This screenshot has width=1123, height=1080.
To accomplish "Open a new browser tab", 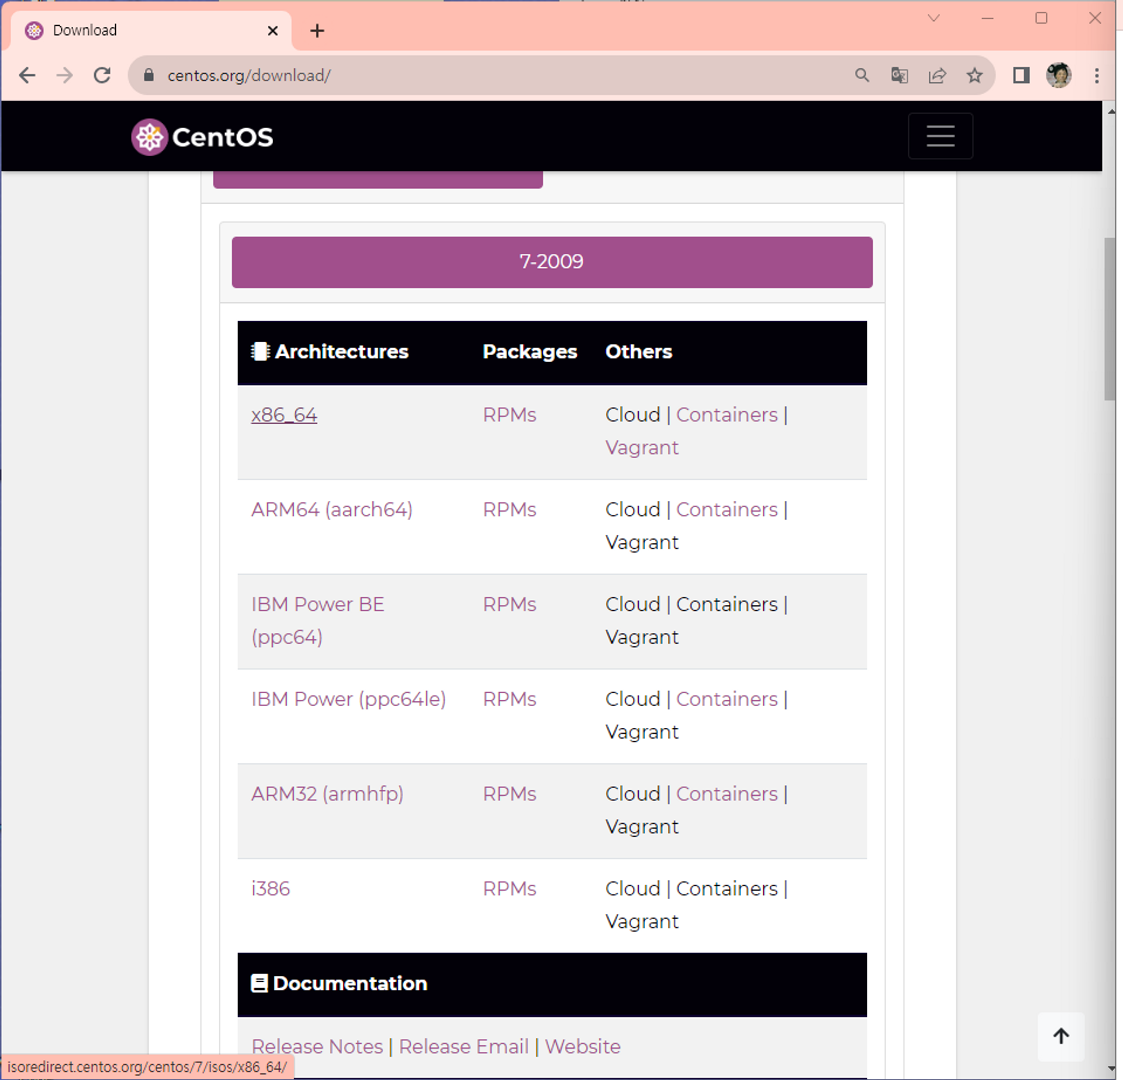I will (317, 30).
